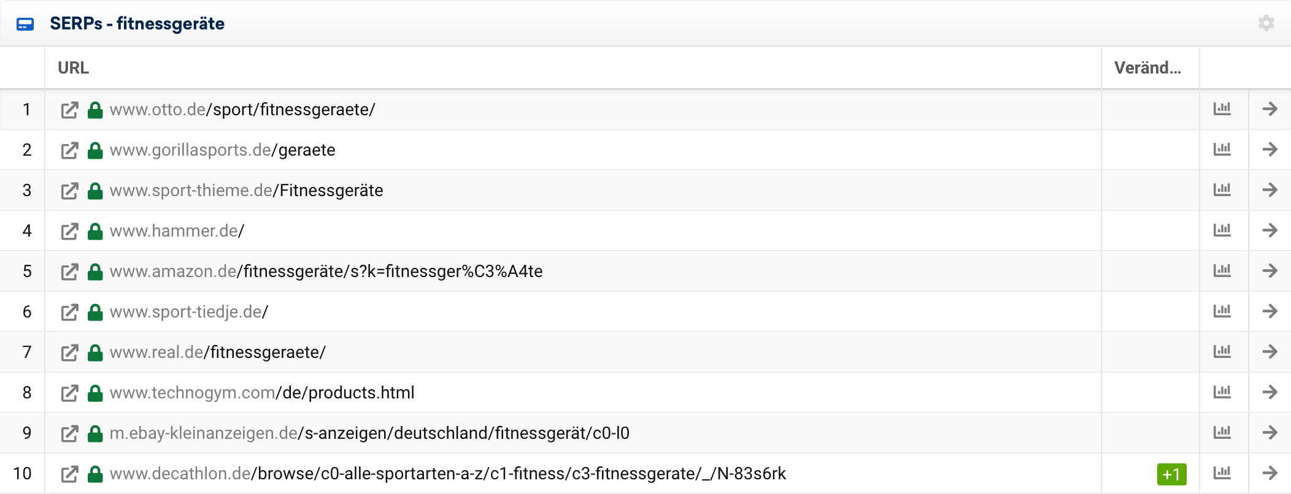
Task: Click arrow icon for sport-tiedje.de row
Action: (1270, 311)
